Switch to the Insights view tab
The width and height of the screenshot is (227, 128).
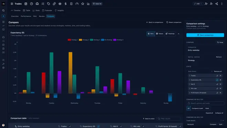tap(59, 10)
